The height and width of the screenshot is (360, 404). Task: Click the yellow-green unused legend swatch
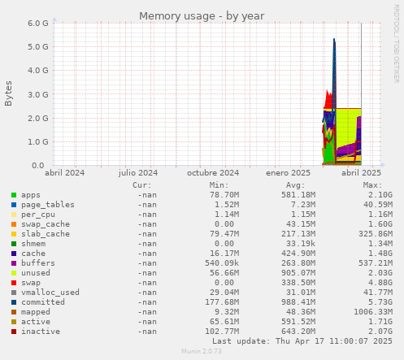click(x=14, y=273)
